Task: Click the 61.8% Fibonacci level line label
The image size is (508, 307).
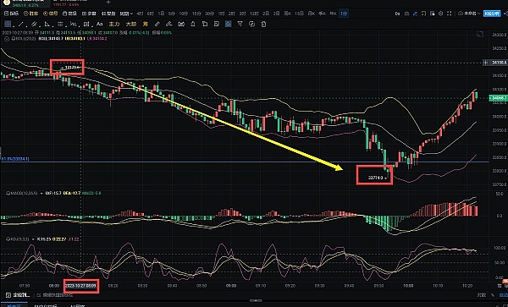Action: tap(15, 159)
